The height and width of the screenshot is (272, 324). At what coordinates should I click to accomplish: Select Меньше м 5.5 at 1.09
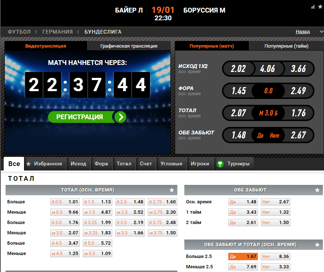pyautogui.click(x=98, y=254)
